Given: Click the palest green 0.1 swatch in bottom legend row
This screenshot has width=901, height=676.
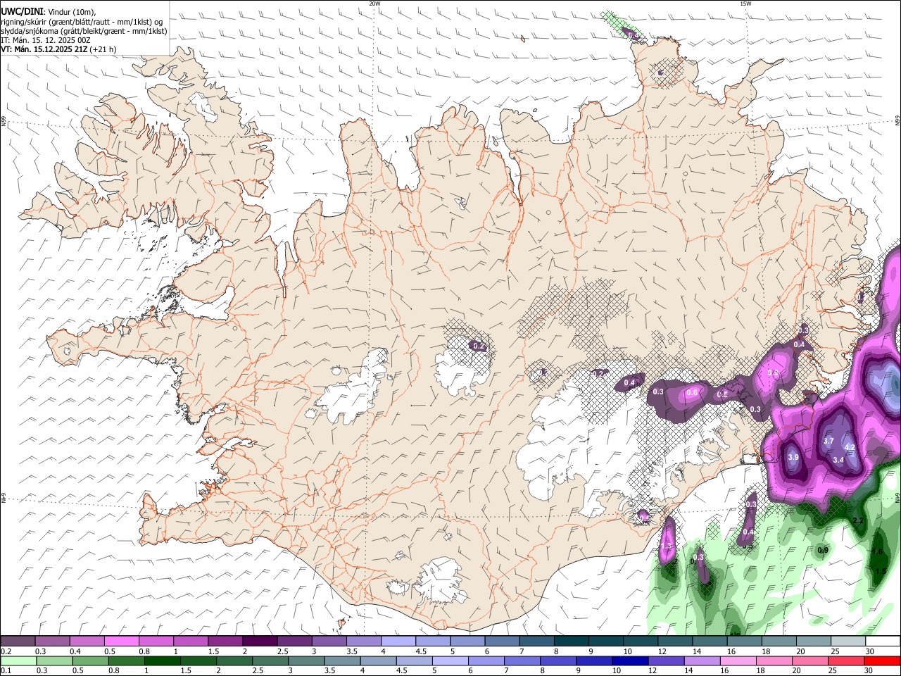Looking at the screenshot, I should coord(18,661).
